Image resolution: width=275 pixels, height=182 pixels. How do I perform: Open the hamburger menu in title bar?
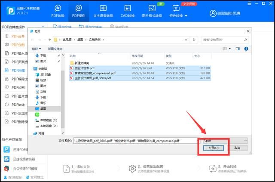pos(249,3)
